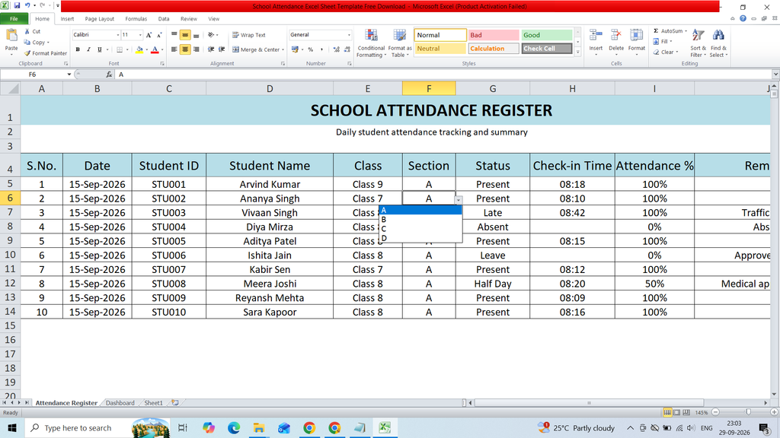780x438 pixels.
Task: Apply fill color bucket icon
Action: [139, 49]
